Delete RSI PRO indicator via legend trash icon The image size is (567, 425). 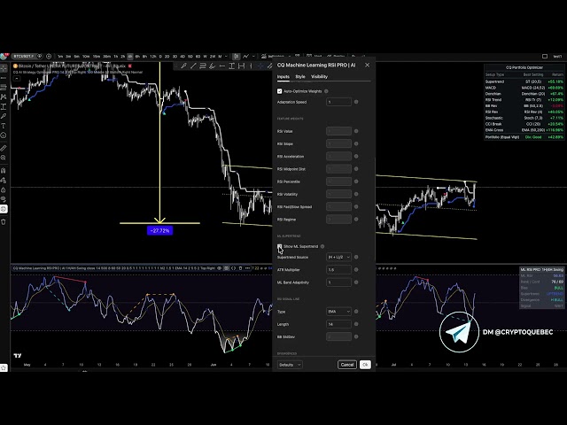[240, 268]
